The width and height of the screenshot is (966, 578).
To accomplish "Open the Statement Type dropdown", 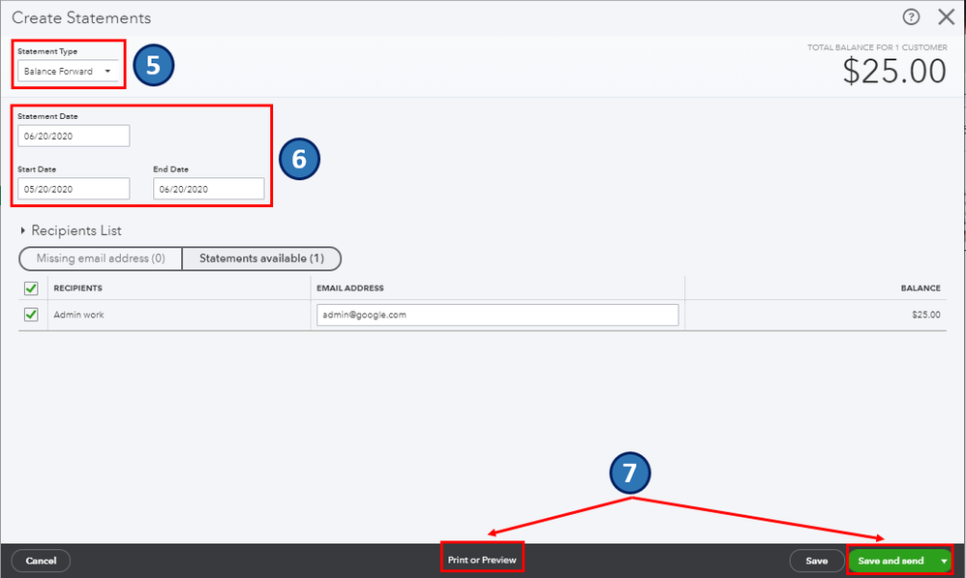I will (68, 71).
